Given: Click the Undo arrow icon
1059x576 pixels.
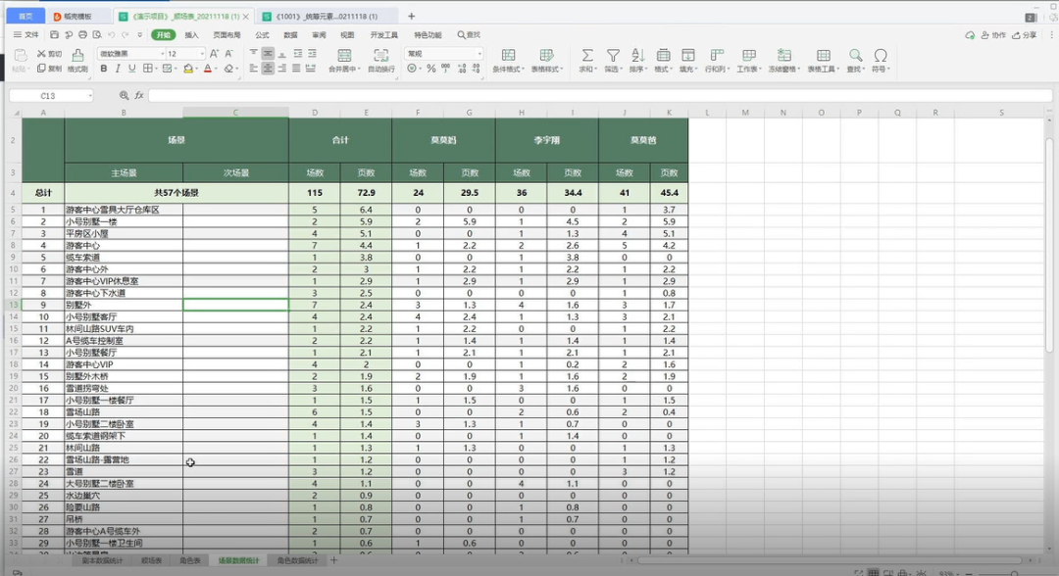Looking at the screenshot, I should pos(111,34).
